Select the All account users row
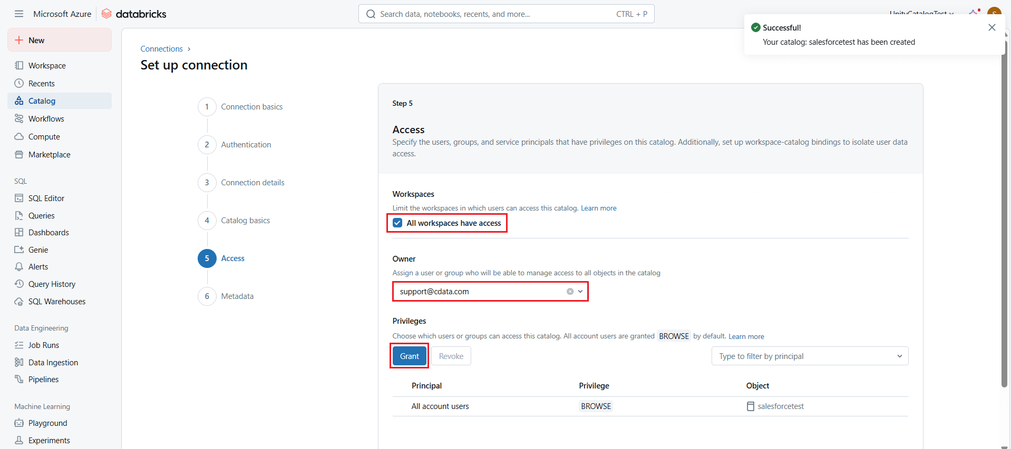Viewport: 1011px width, 449px height. coord(650,406)
